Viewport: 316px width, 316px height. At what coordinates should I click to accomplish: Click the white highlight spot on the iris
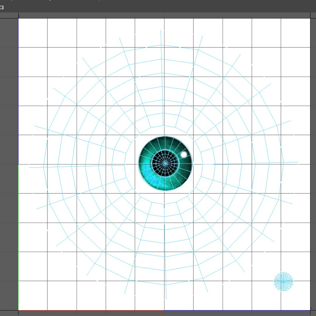point(184,154)
